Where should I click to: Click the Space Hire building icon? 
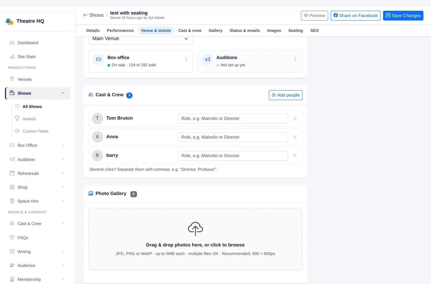pyautogui.click(x=12, y=201)
